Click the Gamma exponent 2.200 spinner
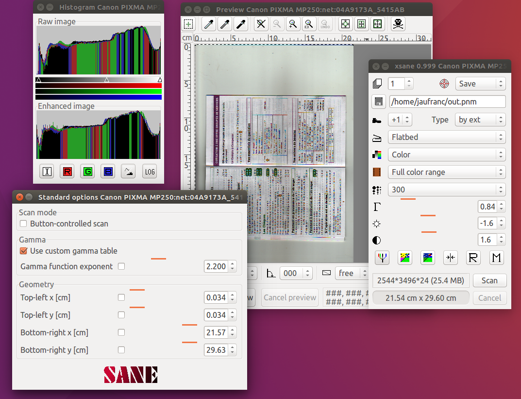 [x=220, y=266]
